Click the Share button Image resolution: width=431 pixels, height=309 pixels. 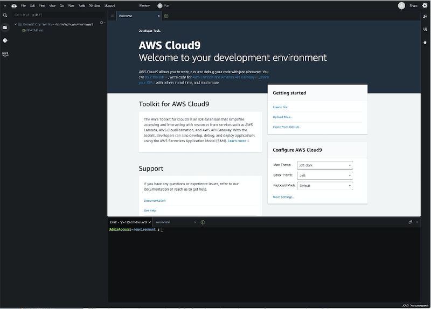413,5
